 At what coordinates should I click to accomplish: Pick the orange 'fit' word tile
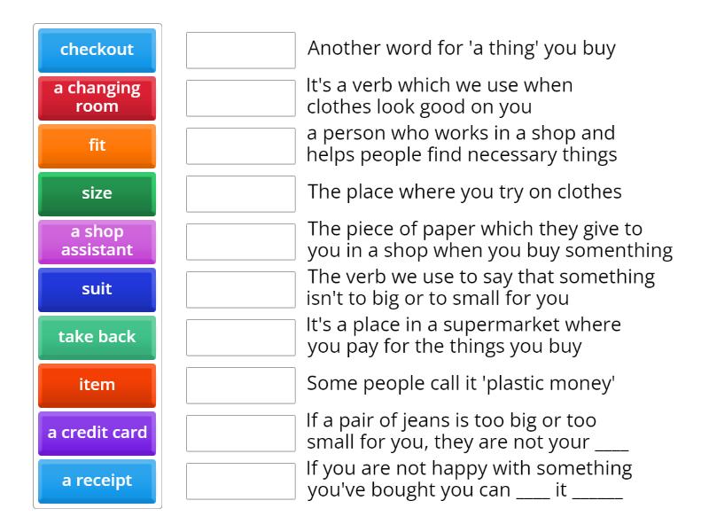(97, 145)
